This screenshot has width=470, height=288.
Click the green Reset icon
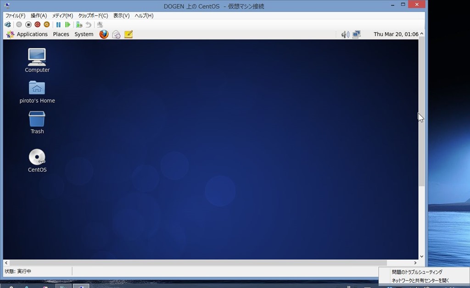click(67, 25)
